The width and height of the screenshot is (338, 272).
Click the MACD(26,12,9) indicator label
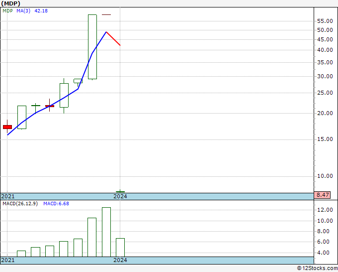20,204
